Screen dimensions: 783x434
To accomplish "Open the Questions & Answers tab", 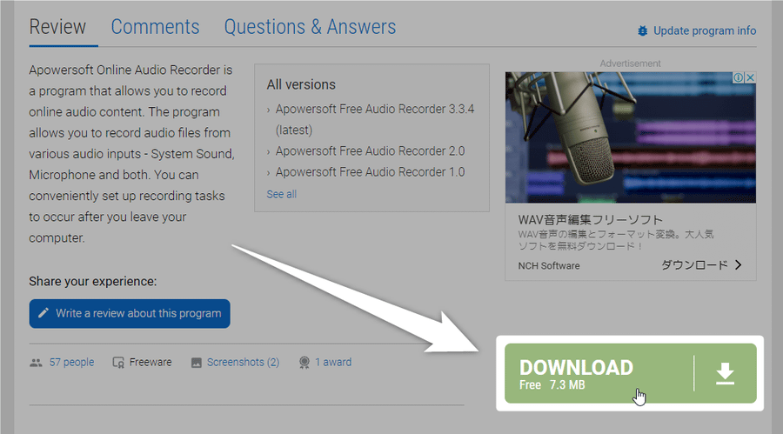I will point(310,27).
